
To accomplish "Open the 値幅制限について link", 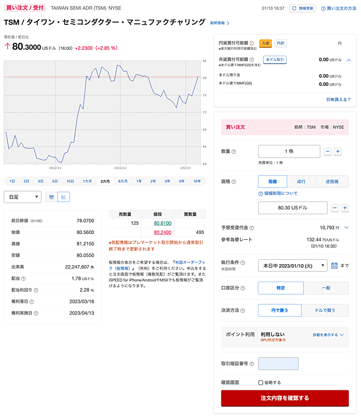I will click(278, 194).
